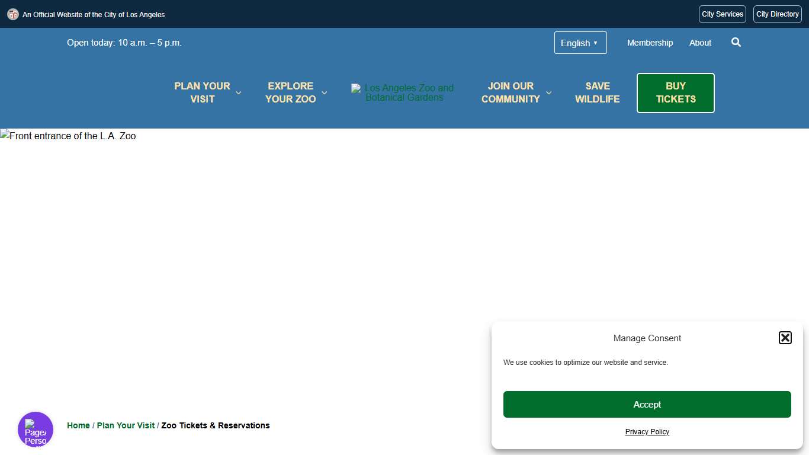Visit the About link
The image size is (809, 455).
tap(700, 43)
